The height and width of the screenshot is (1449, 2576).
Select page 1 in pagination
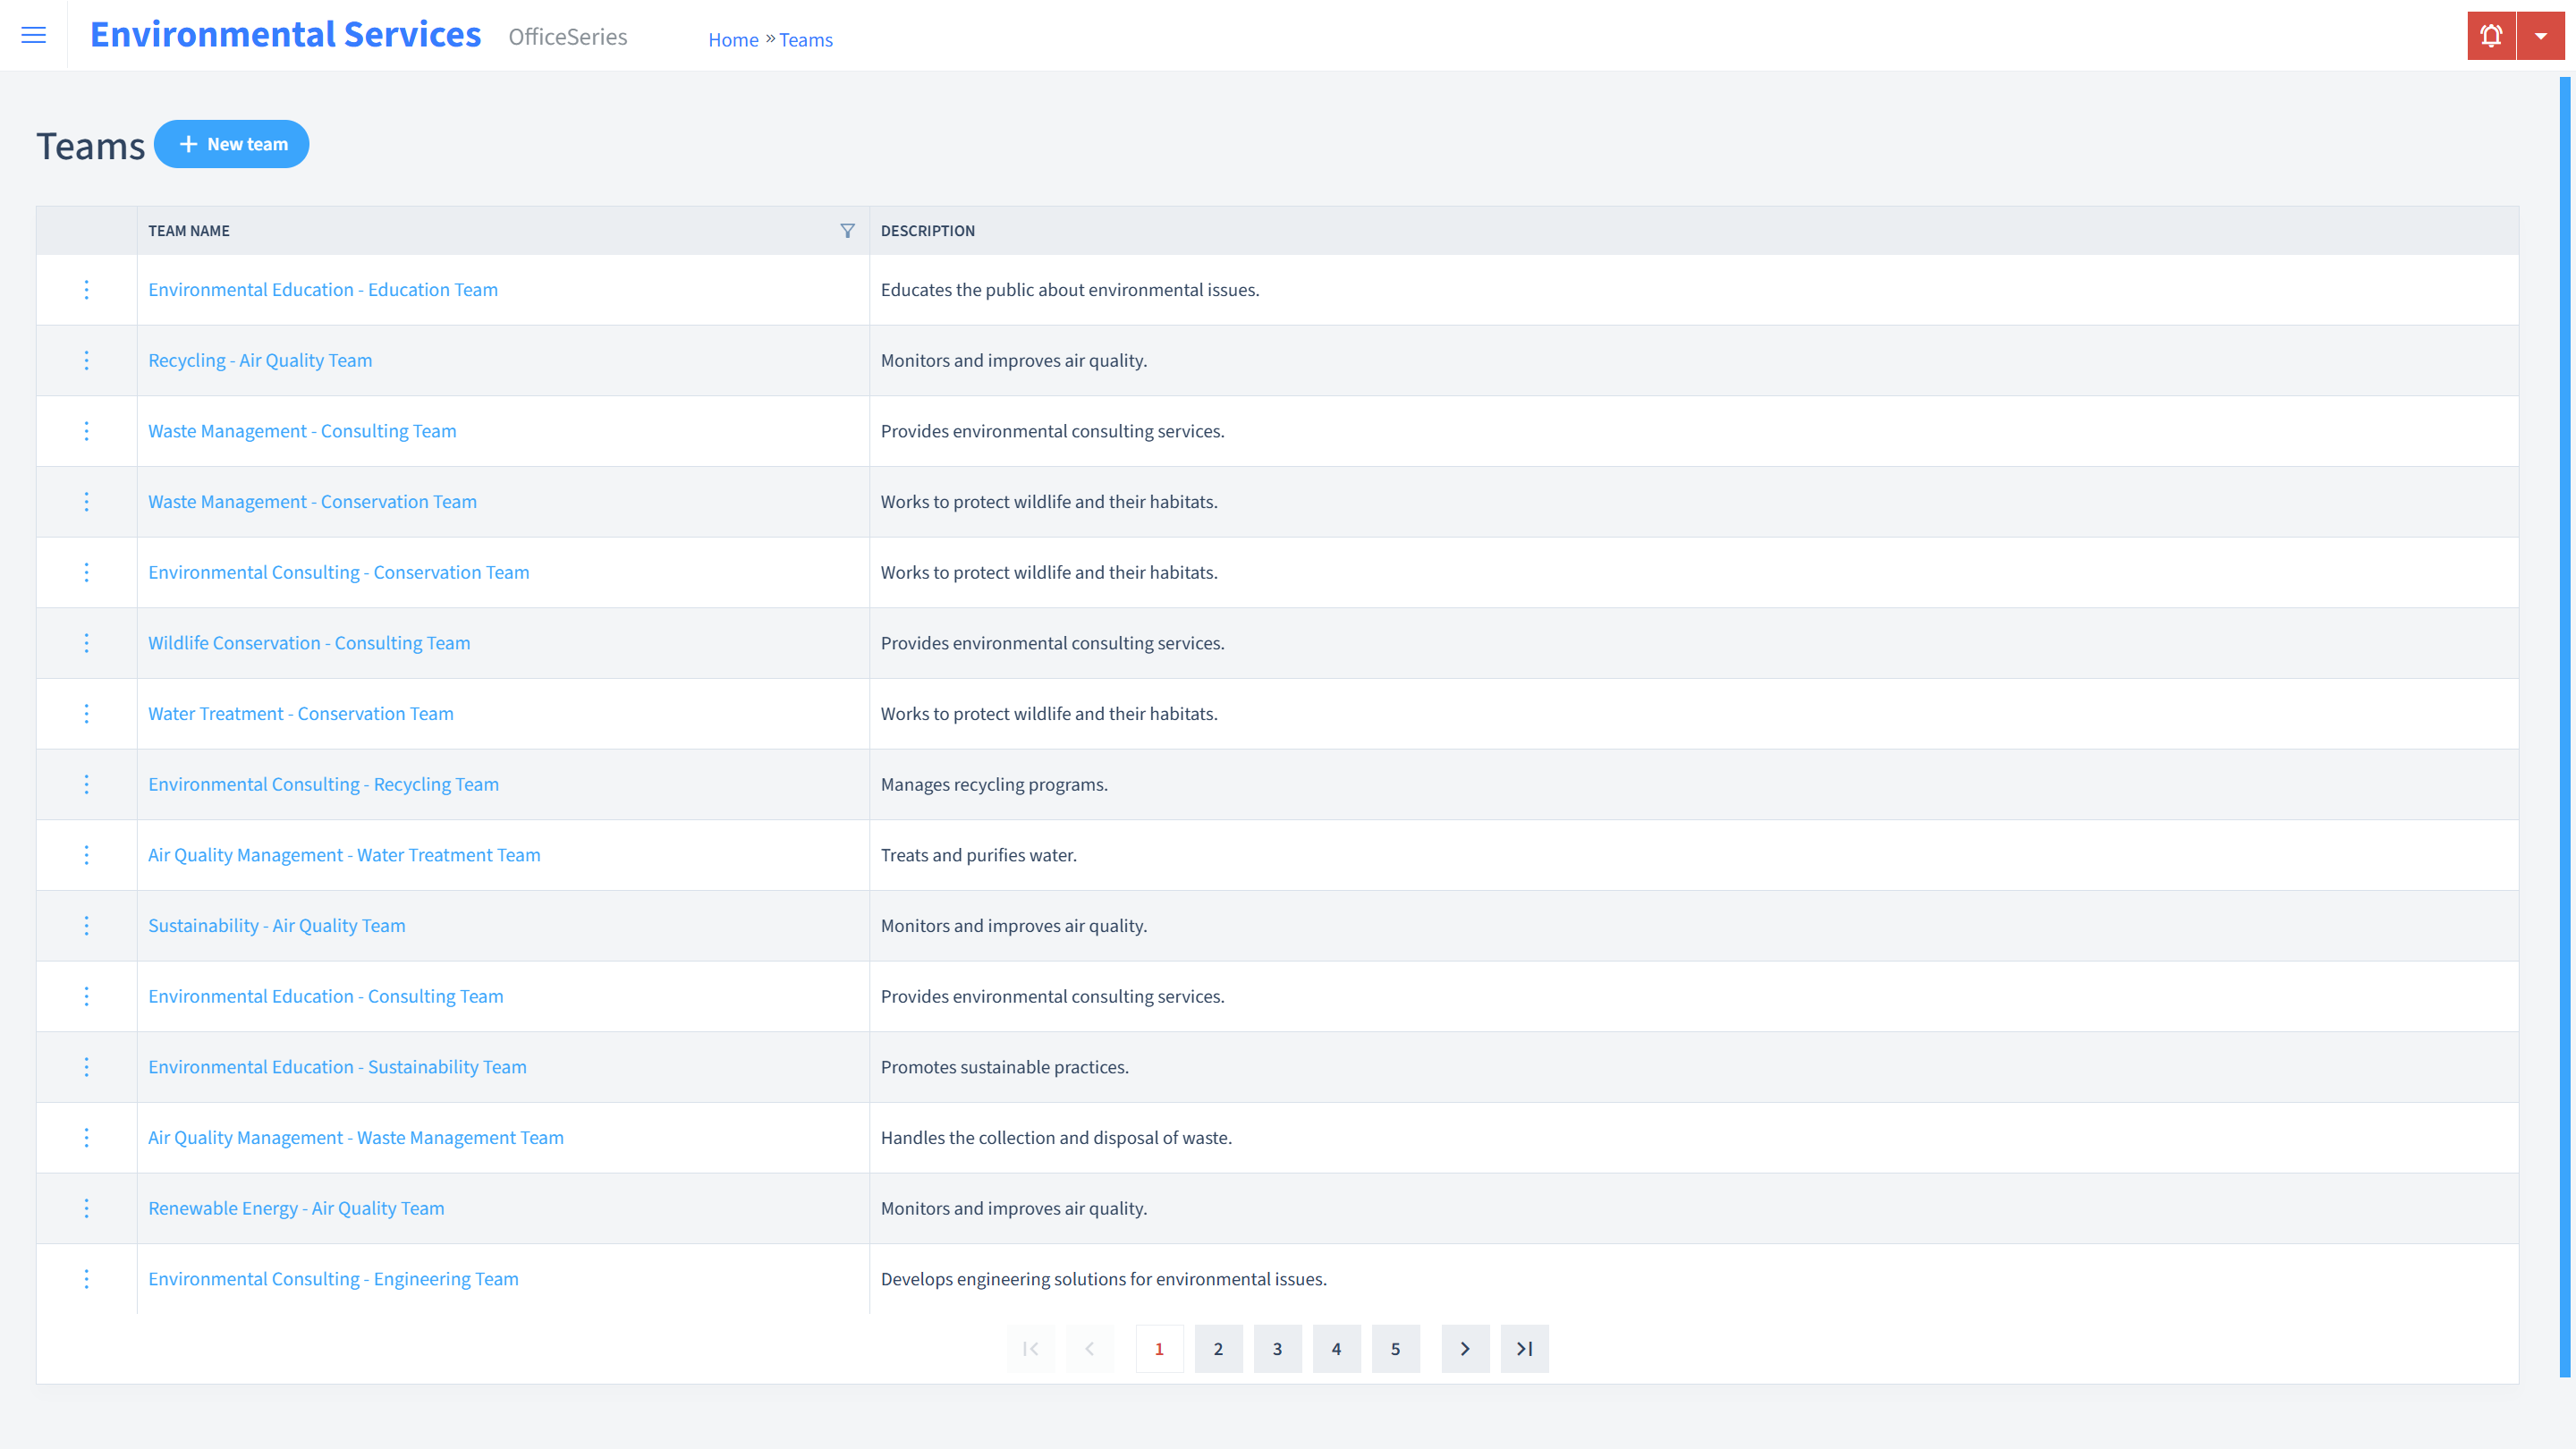(1159, 1349)
